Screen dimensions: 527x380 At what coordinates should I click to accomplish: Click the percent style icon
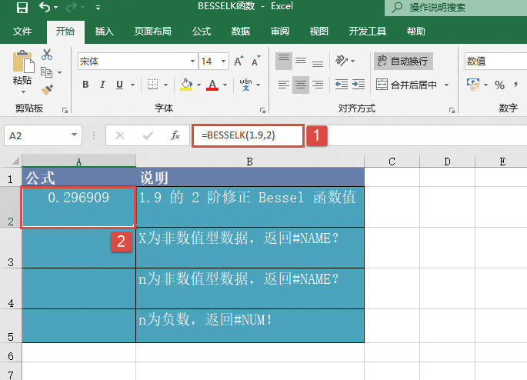499,85
